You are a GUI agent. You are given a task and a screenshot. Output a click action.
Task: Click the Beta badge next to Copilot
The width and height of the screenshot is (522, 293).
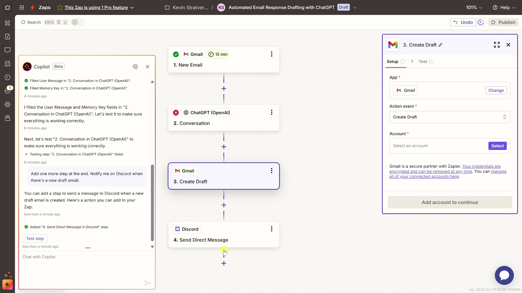tap(59, 66)
